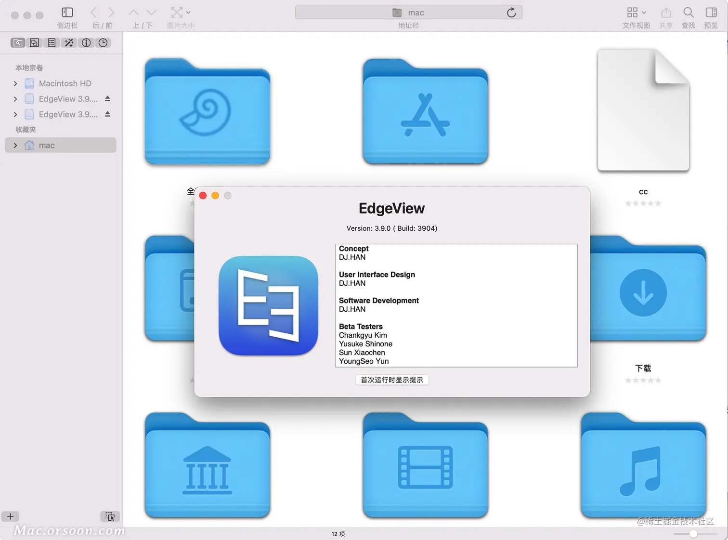Expand the Macintosh HD tree node
728x540 pixels.
pos(15,83)
